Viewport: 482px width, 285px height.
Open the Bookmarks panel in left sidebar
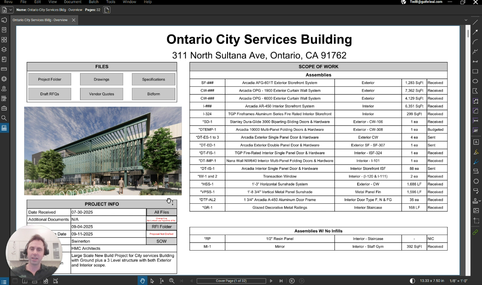4,59
